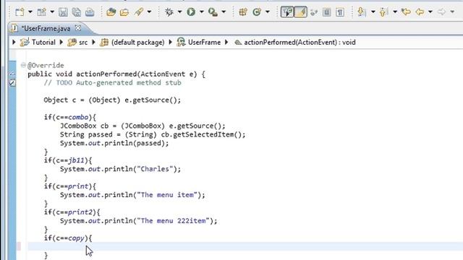Open the Debug configurations dropdown arrow

point(179,12)
